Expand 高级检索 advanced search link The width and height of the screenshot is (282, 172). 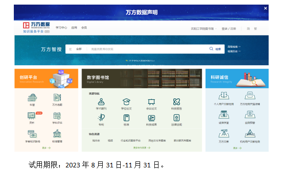coord(234,47)
